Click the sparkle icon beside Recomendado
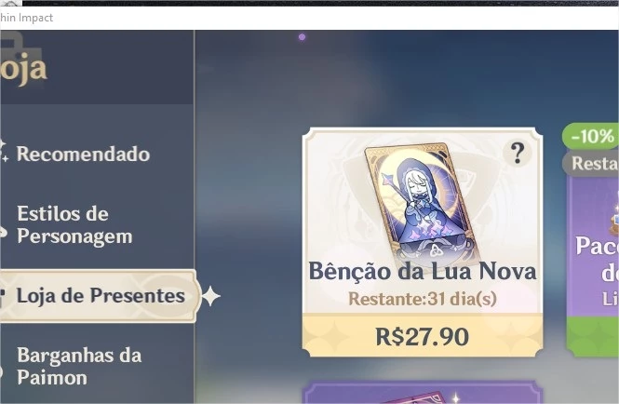Screen dimensions: 619x404 [x=3, y=151]
